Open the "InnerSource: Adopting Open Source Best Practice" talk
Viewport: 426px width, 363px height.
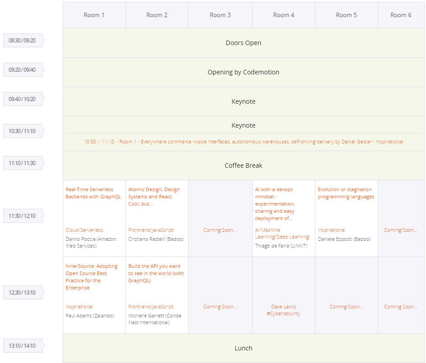(x=92, y=276)
